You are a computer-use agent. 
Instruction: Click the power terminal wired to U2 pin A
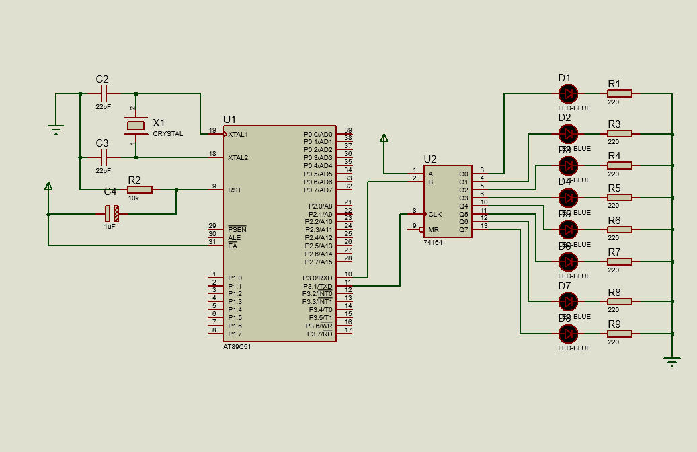384,139
